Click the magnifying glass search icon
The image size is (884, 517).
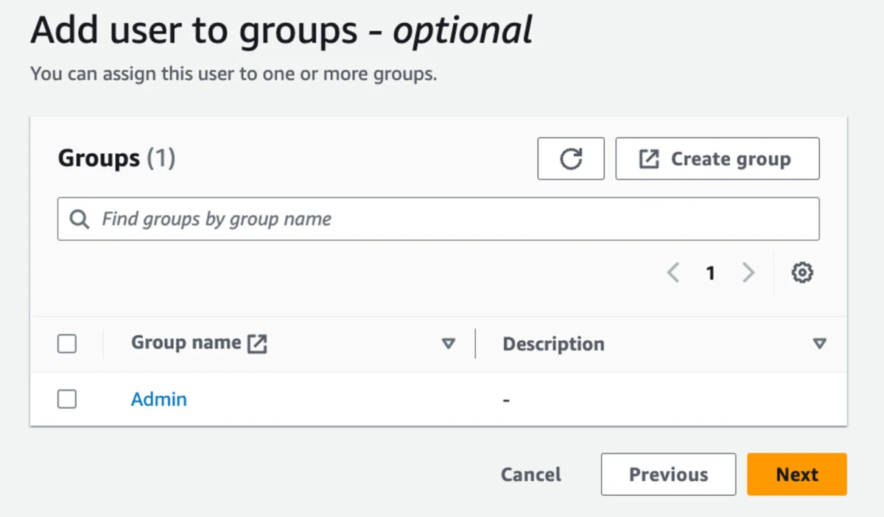78,219
